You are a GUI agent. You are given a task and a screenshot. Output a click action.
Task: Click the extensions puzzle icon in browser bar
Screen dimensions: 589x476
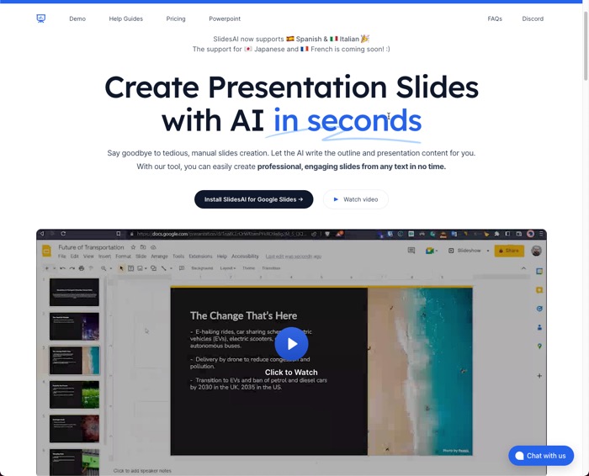[496, 234]
